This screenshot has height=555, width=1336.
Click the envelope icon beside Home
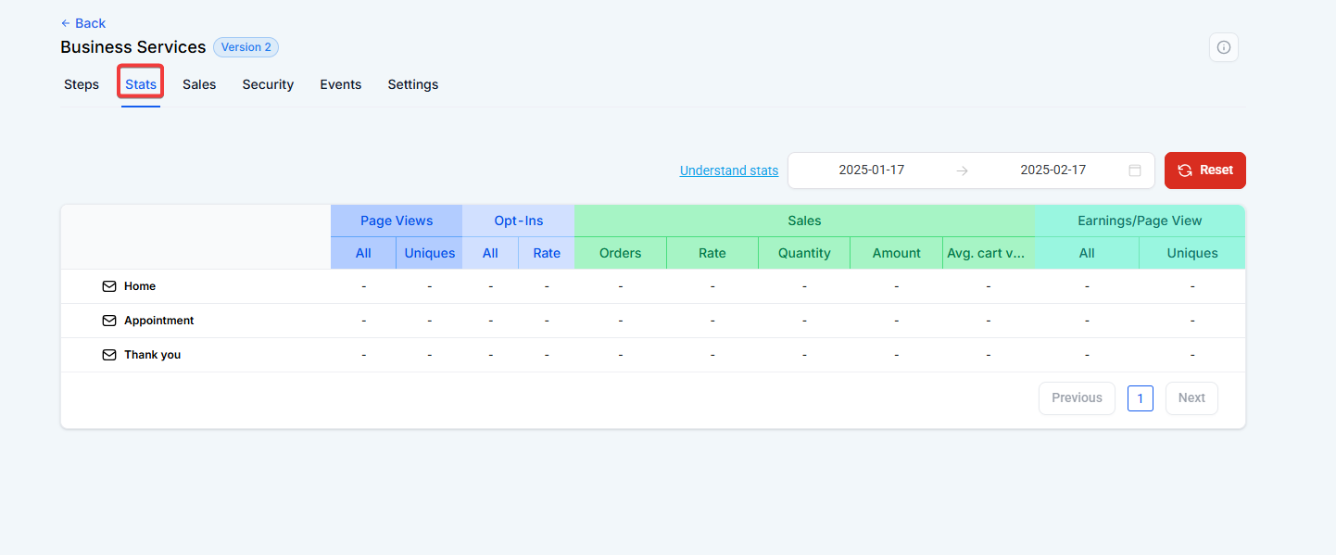click(x=109, y=286)
